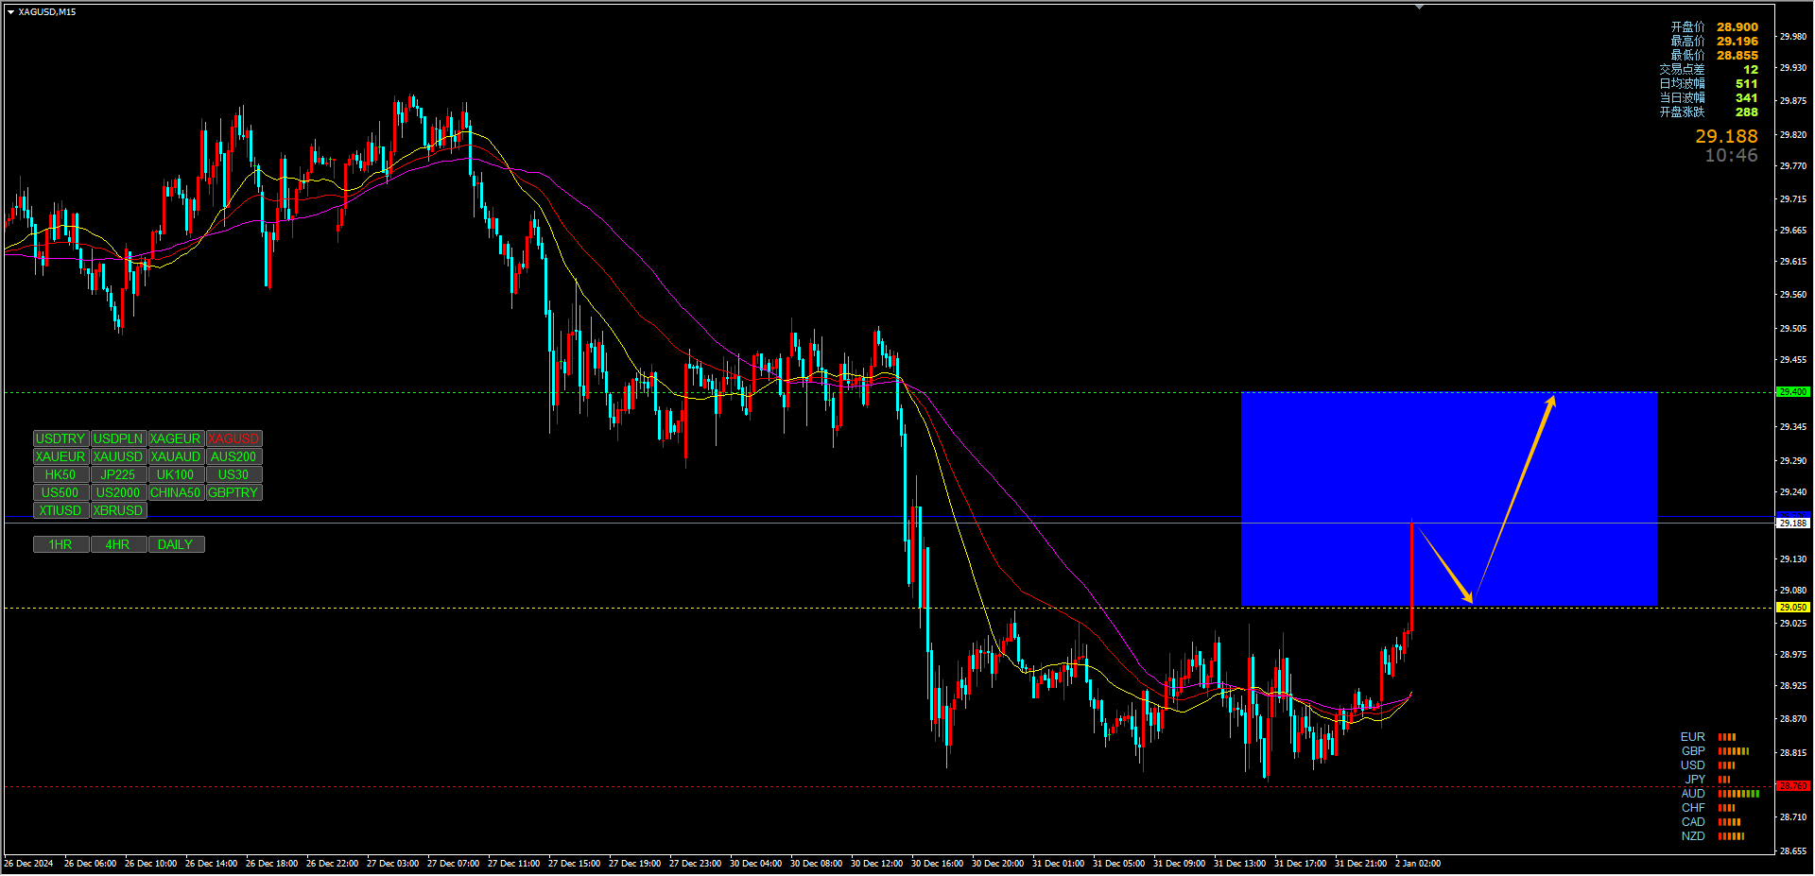Click the AUD currency strength meter
This screenshot has height=876, width=1815.
pyautogui.click(x=1738, y=794)
